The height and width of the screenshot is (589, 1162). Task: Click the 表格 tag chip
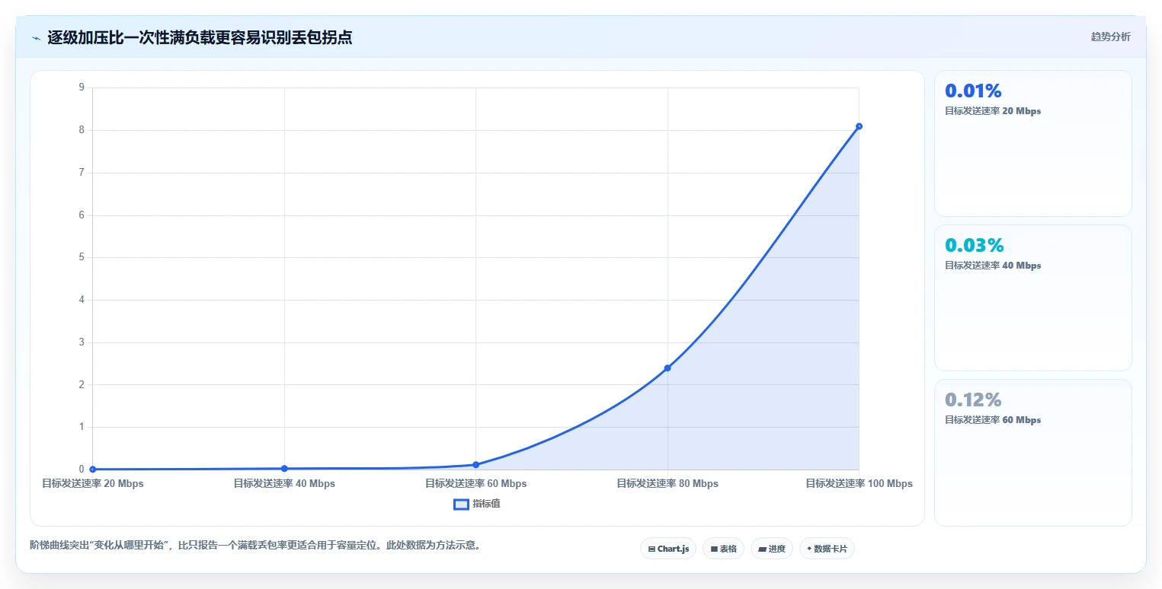point(723,549)
